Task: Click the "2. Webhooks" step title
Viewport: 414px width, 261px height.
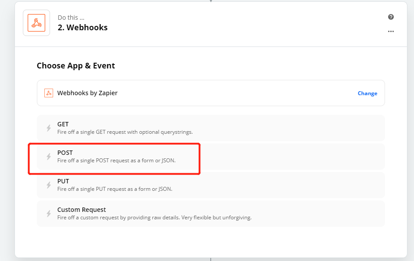Action: click(83, 28)
